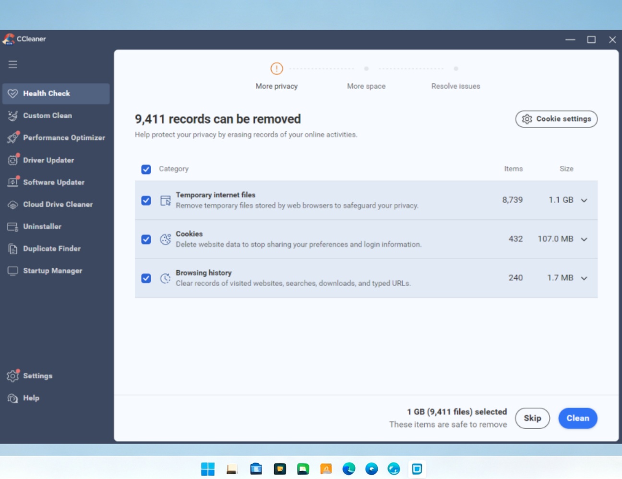Click the 'More space' step label
622x479 pixels.
[x=366, y=86]
